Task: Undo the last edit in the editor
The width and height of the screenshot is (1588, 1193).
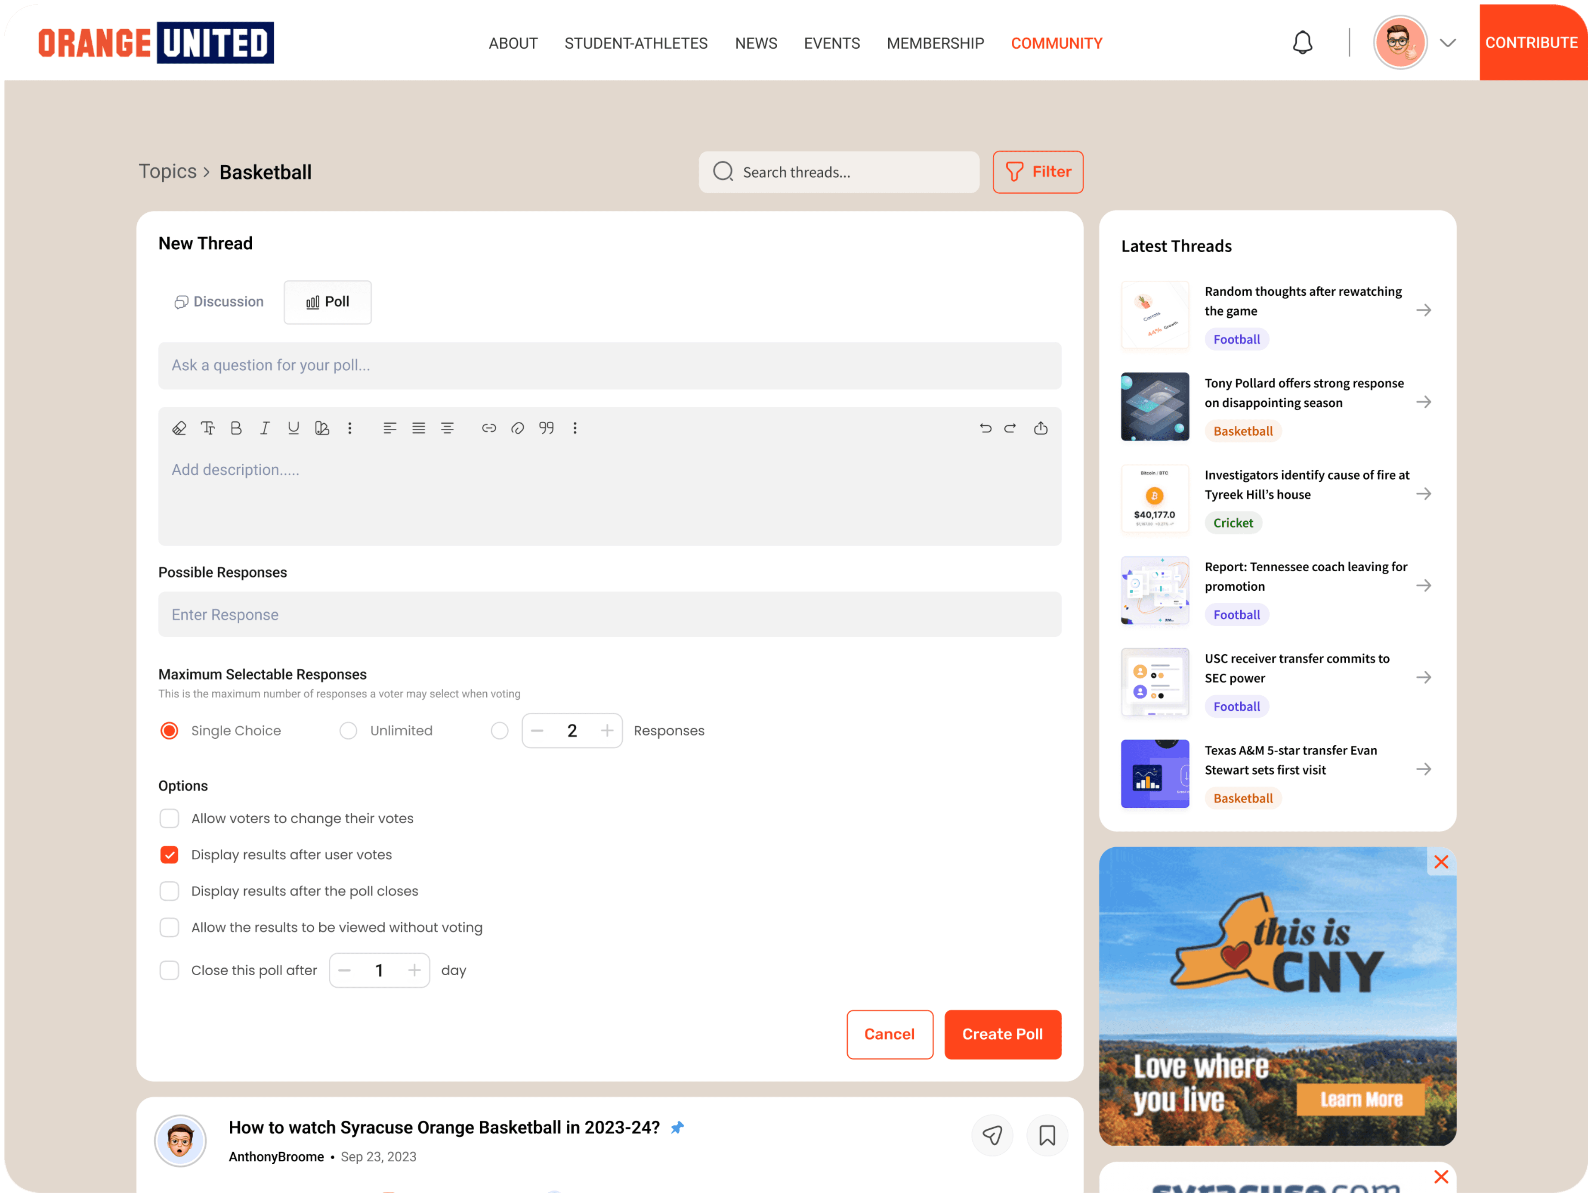Action: coord(985,428)
